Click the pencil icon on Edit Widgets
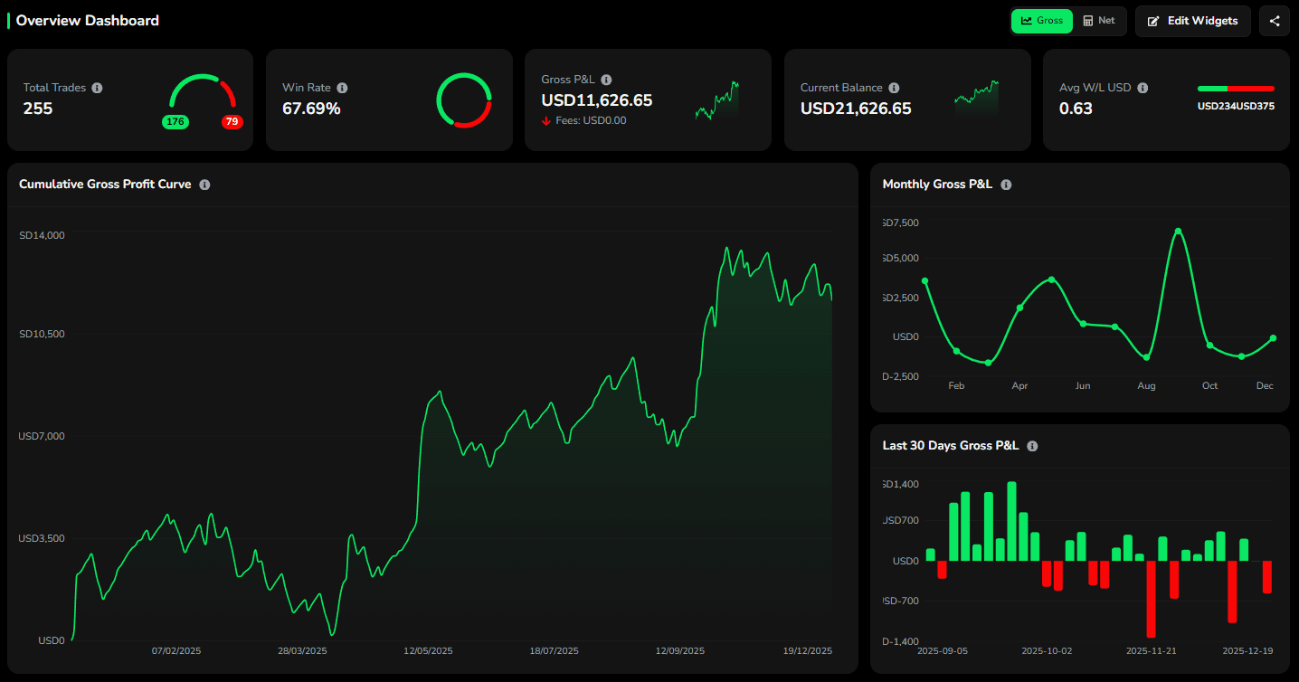1299x682 pixels. tap(1155, 20)
